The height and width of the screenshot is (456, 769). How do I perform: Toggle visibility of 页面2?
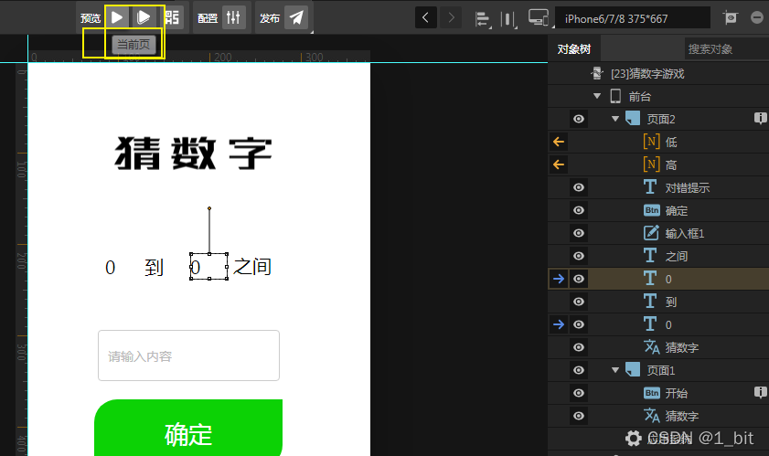(579, 119)
